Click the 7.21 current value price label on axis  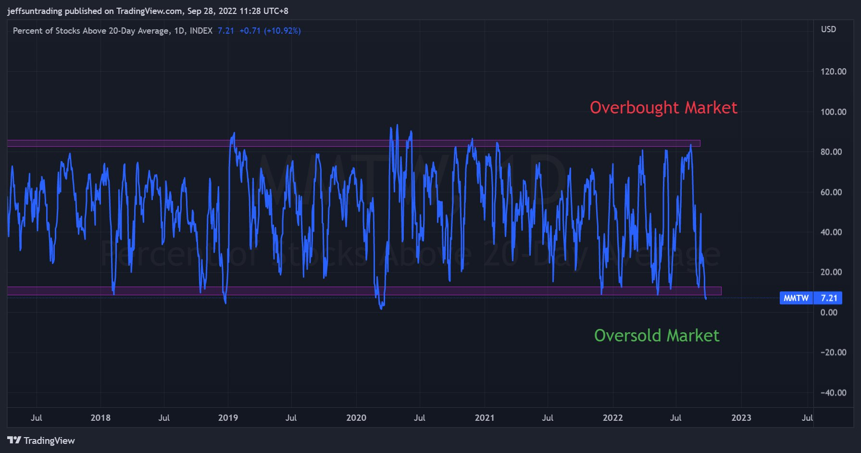coord(828,298)
